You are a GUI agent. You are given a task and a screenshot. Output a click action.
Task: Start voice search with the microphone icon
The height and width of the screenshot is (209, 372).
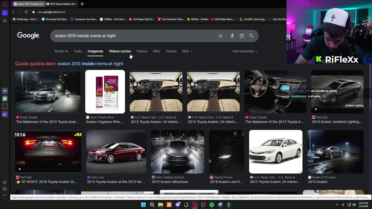click(x=232, y=36)
